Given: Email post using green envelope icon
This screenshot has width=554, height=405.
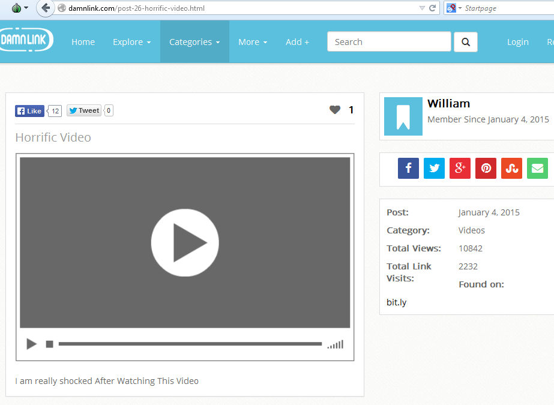Looking at the screenshot, I should (537, 169).
